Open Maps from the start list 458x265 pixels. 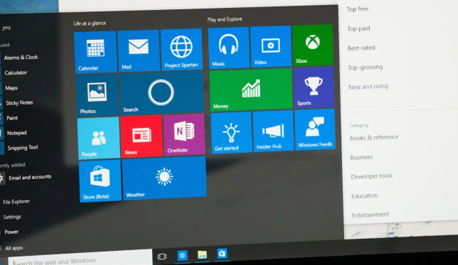tap(11, 88)
